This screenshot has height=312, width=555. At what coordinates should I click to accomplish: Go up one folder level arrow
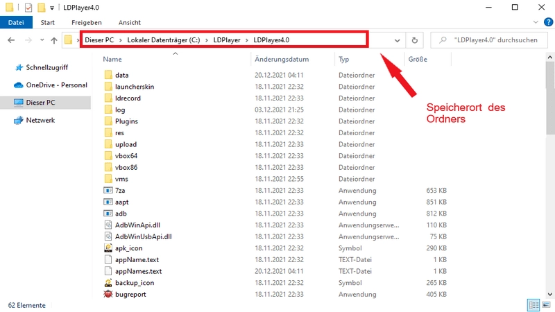(54, 40)
